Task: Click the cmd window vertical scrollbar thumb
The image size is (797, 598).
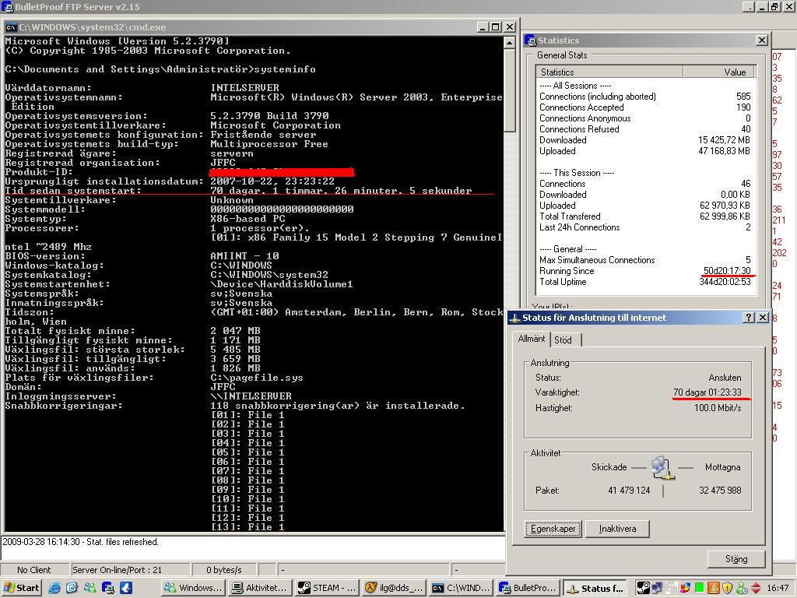Action: pyautogui.click(x=510, y=90)
